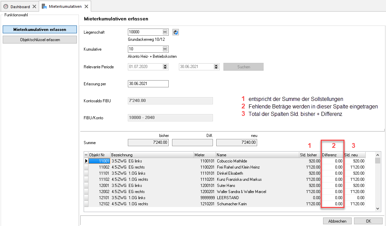
Task: Select tenant name Dinkel Elisabeth
Action: [230, 173]
